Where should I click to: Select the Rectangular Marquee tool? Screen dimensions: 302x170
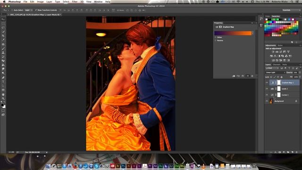point(3,23)
